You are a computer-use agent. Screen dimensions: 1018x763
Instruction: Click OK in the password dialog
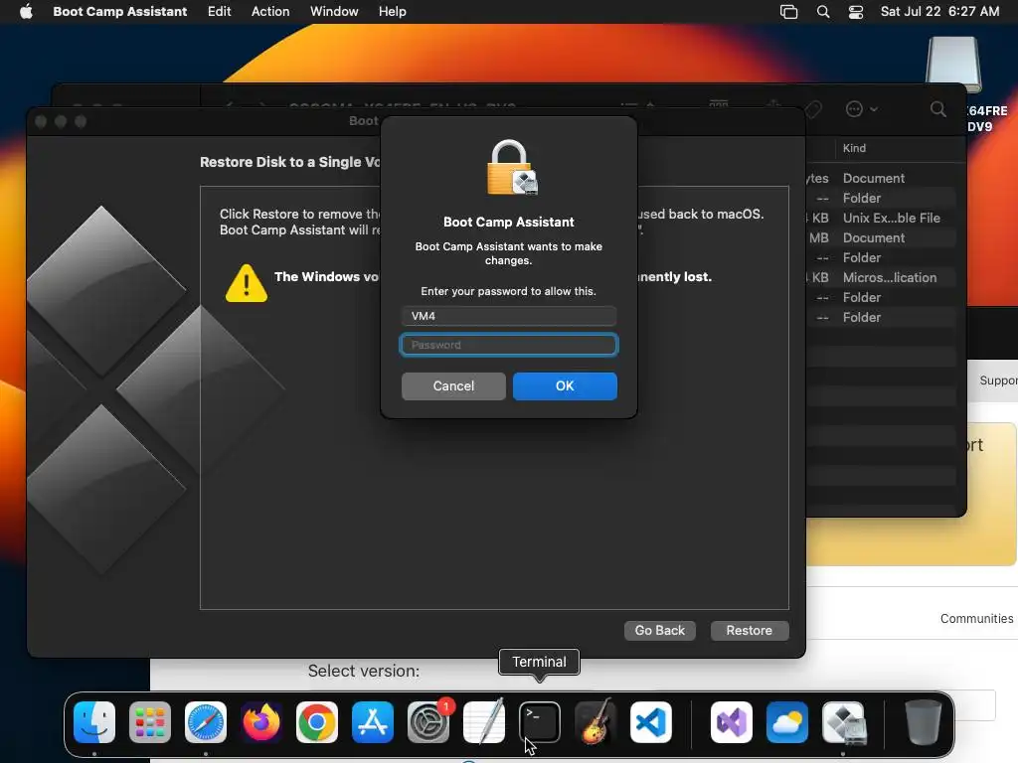click(x=565, y=386)
